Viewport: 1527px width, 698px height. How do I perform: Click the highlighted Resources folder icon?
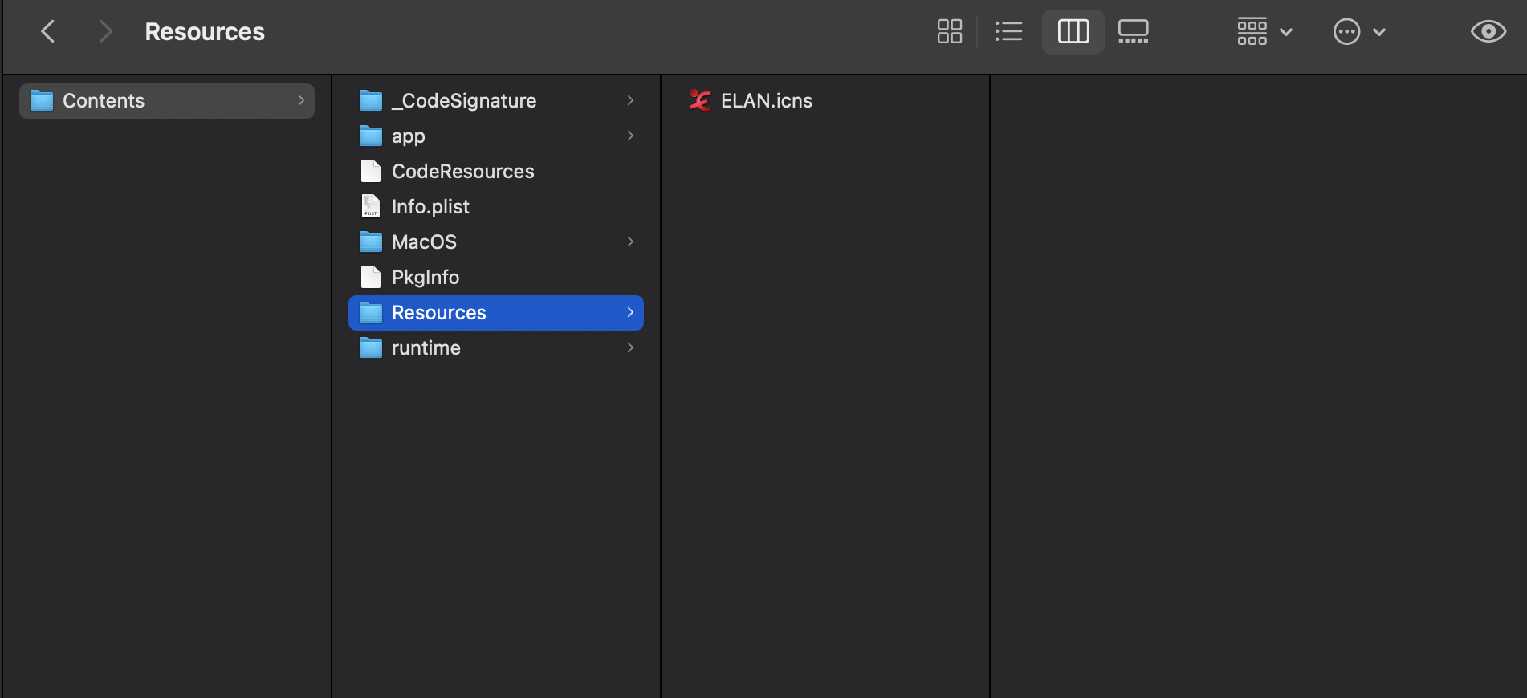(x=371, y=313)
